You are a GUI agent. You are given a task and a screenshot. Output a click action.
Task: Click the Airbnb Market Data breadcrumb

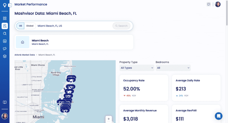click(x=25, y=55)
